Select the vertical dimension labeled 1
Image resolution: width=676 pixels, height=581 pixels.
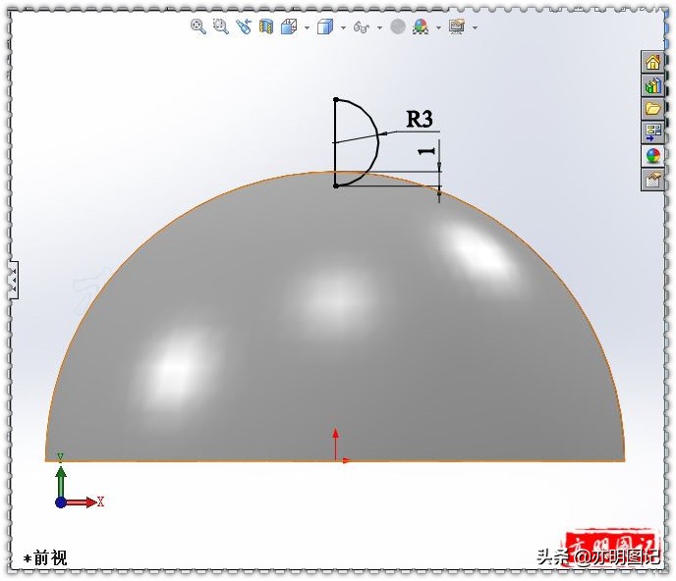point(427,151)
